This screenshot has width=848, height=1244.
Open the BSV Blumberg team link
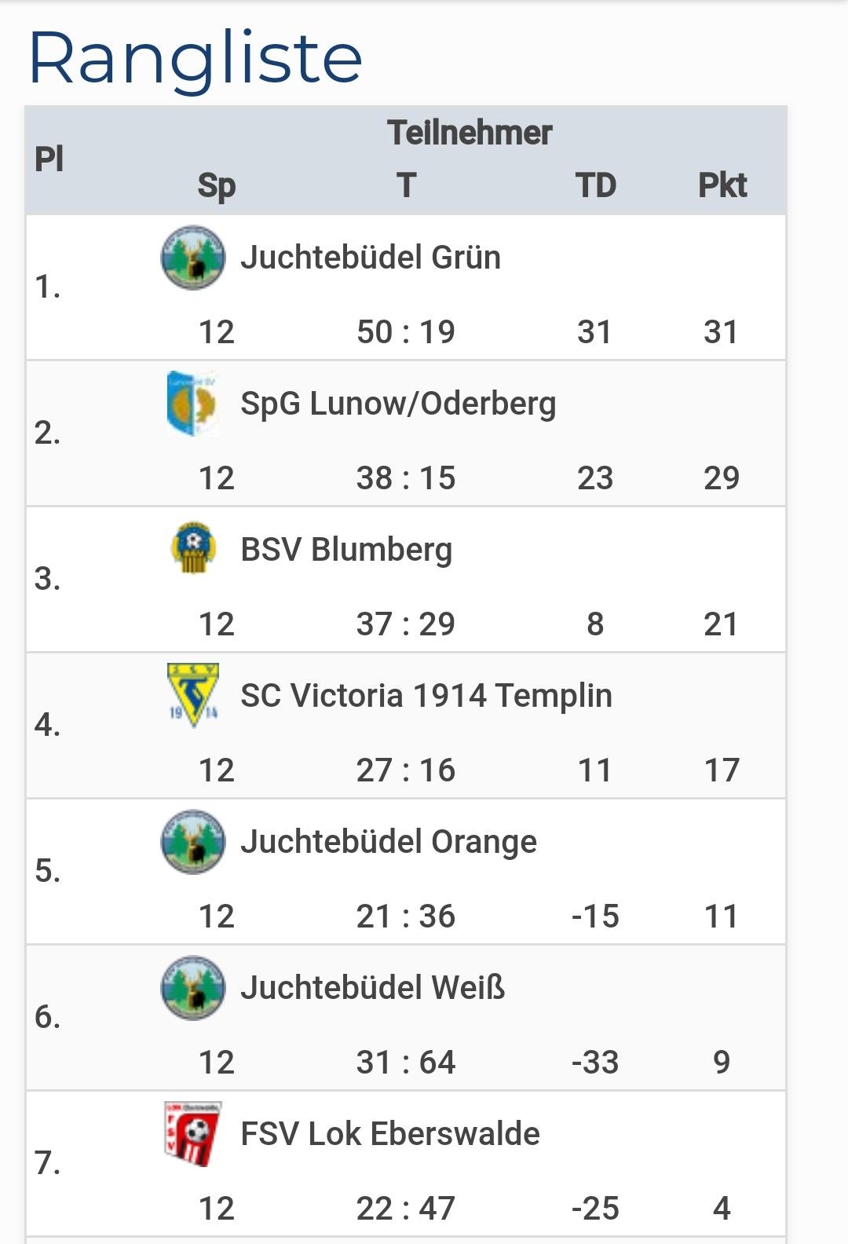(346, 550)
